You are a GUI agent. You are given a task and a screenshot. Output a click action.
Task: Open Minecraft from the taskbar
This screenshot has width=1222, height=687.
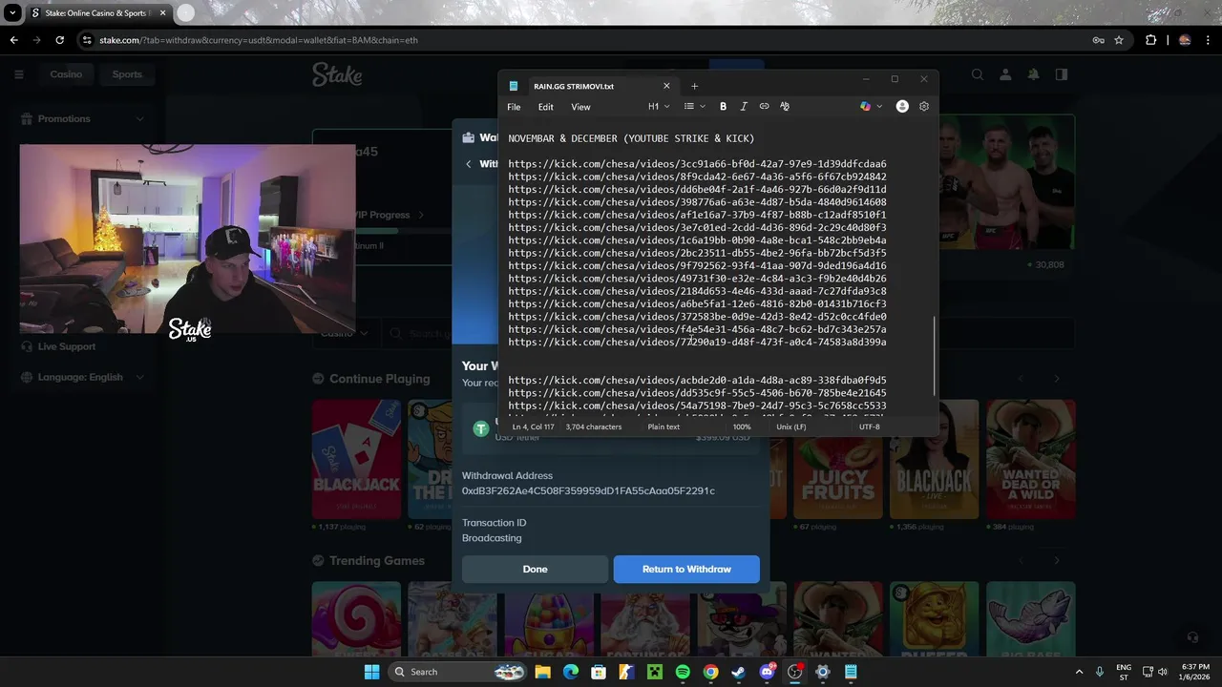coord(655,672)
